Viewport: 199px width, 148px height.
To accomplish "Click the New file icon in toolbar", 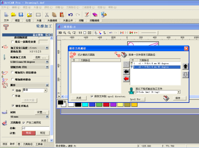I will click(6, 15).
